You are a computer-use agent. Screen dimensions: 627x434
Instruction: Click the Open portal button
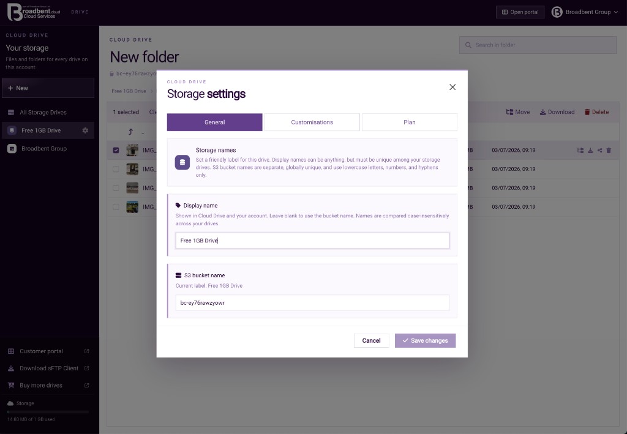(520, 12)
